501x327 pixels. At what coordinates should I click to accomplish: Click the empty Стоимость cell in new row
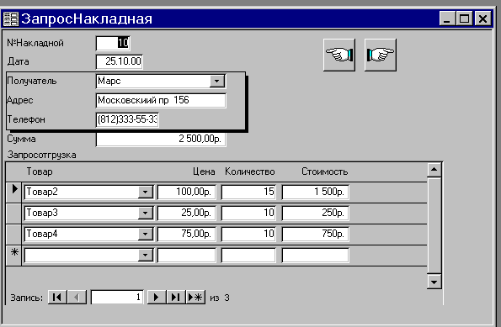[316, 256]
